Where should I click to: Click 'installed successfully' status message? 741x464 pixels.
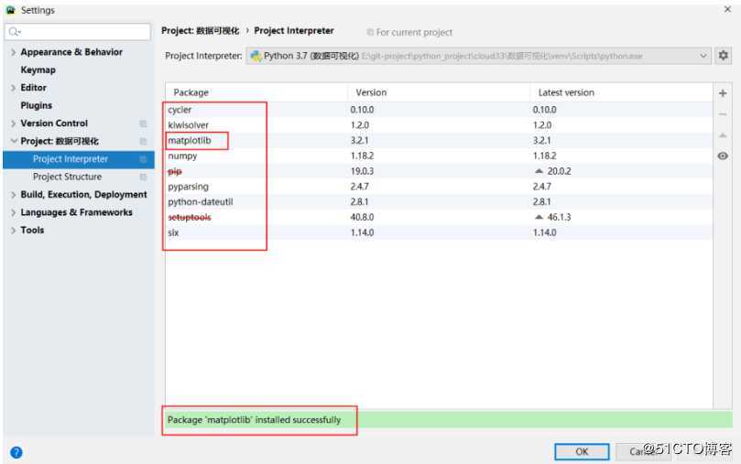254,420
